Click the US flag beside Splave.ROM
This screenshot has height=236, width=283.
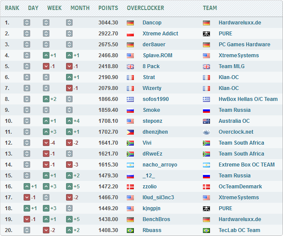click(130, 56)
